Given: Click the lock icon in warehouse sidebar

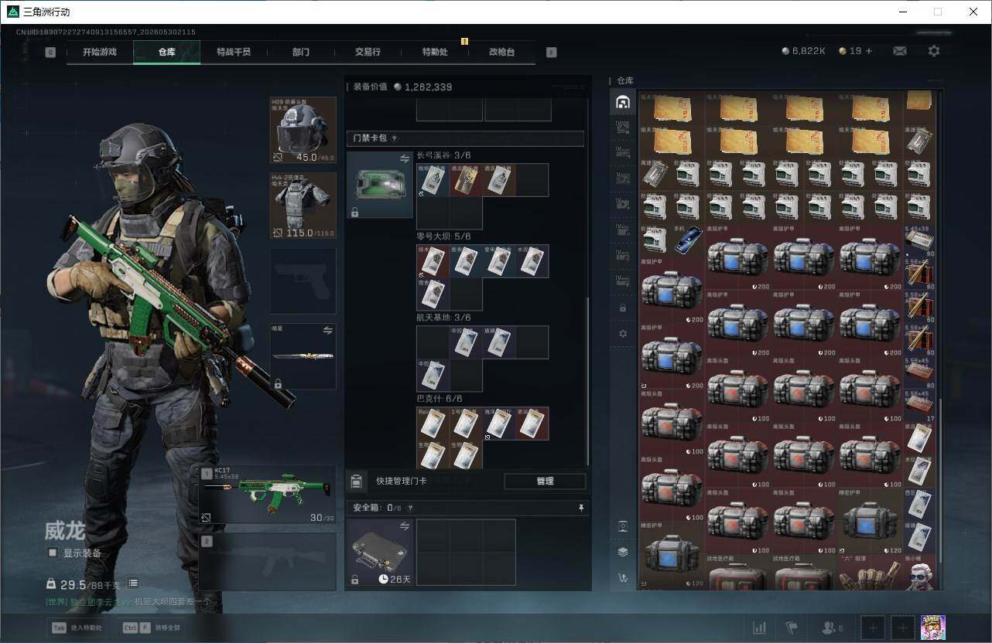Looking at the screenshot, I should [622, 308].
